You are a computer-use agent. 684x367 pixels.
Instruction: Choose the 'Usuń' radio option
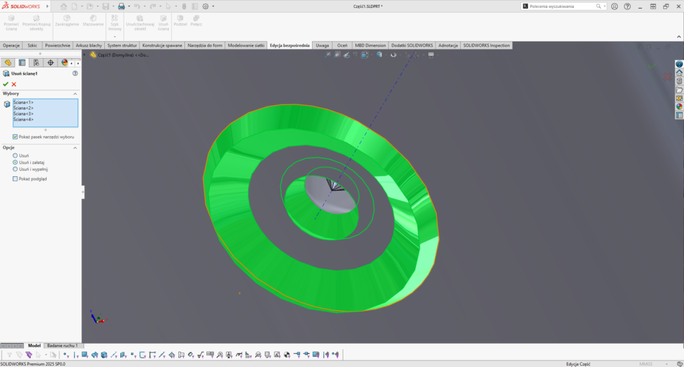15,155
